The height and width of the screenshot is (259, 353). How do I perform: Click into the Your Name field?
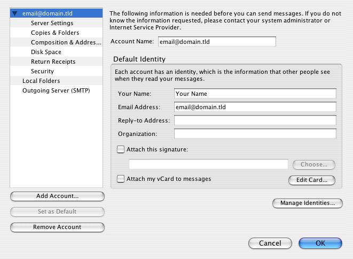click(x=255, y=94)
